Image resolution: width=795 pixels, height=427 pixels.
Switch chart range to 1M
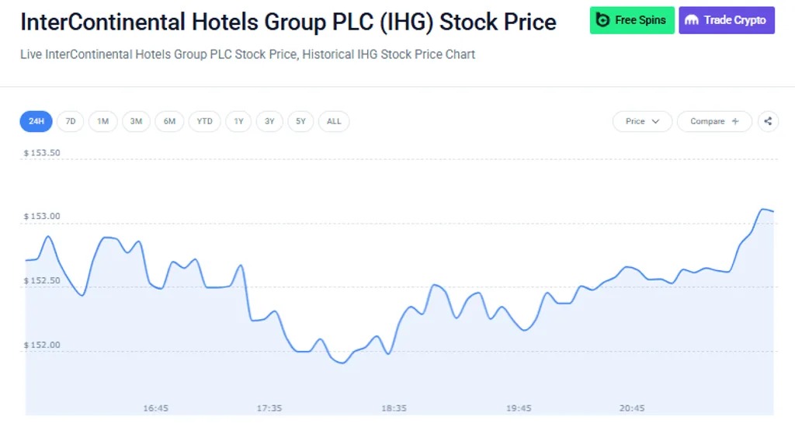pyautogui.click(x=103, y=121)
